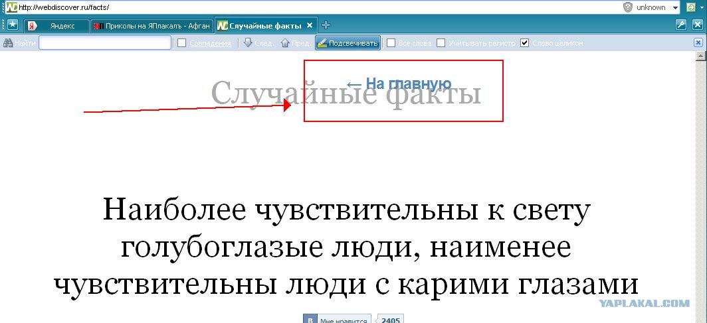The image size is (707, 323).
Task: Click the favorites star button
Action: coord(13,25)
